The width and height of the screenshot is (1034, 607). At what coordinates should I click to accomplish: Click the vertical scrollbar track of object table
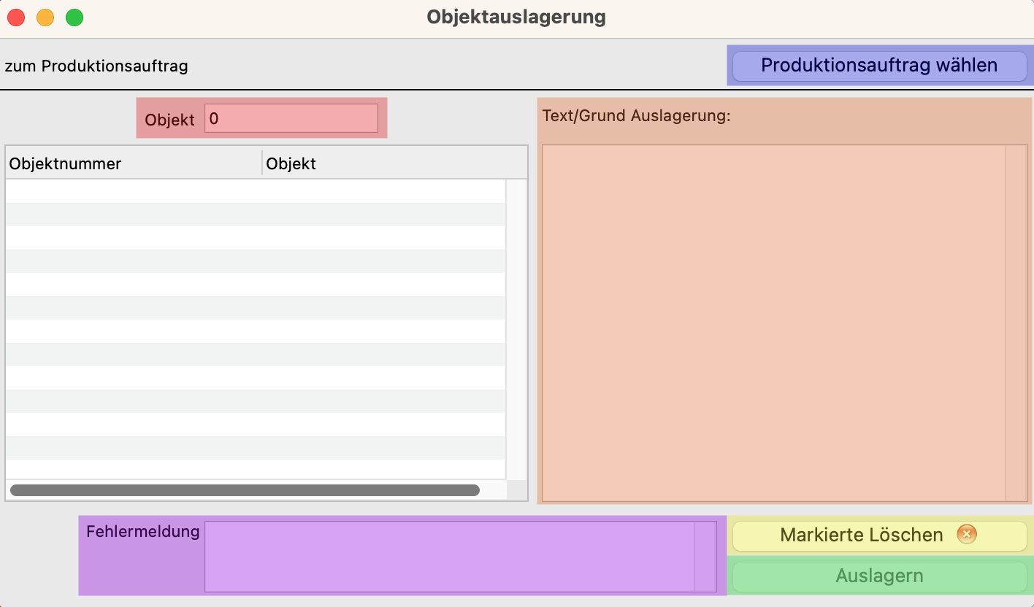point(516,328)
